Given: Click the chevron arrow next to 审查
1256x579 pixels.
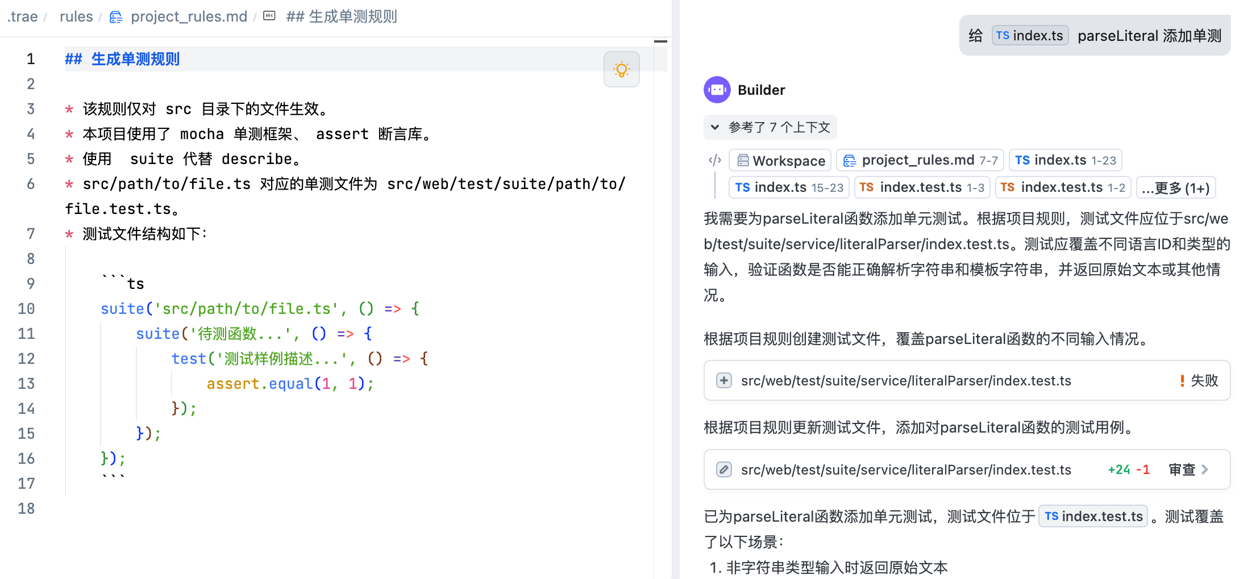Looking at the screenshot, I should point(1205,469).
